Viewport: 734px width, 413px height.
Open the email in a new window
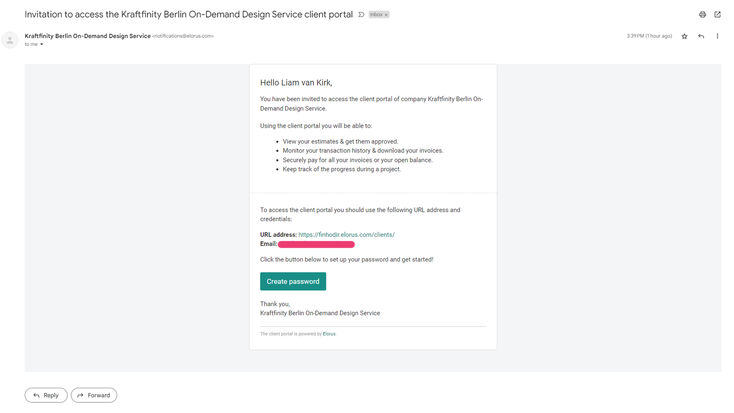pos(717,15)
